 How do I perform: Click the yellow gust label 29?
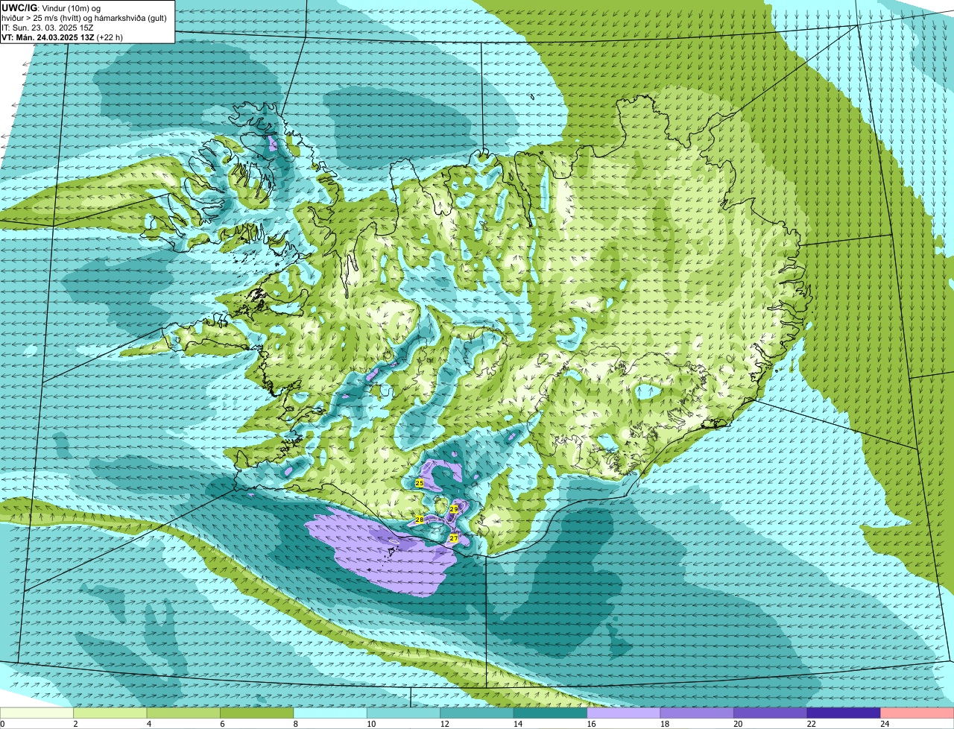point(454,509)
